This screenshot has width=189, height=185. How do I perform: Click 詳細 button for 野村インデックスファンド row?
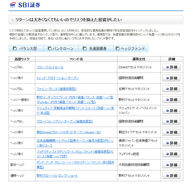(x=171, y=100)
